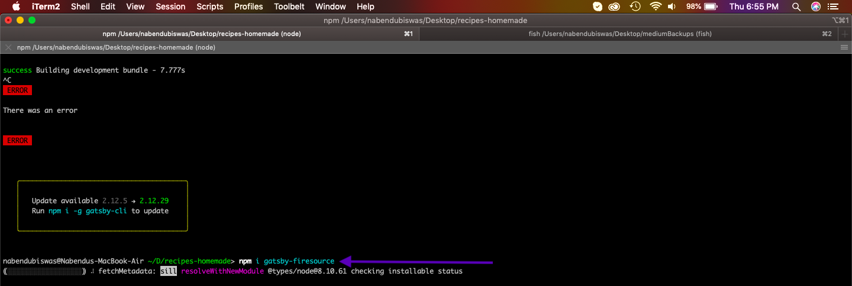Click 'npm i -g gatsby-cli' command text
The image size is (852, 286).
point(88,211)
